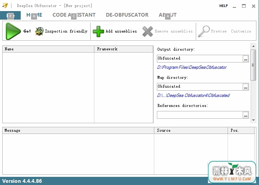259x185 pixels.
Task: Click the Go! label text
Action: [x=27, y=31]
